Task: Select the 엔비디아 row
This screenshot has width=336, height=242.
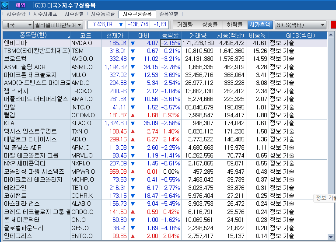Action: coord(165,43)
